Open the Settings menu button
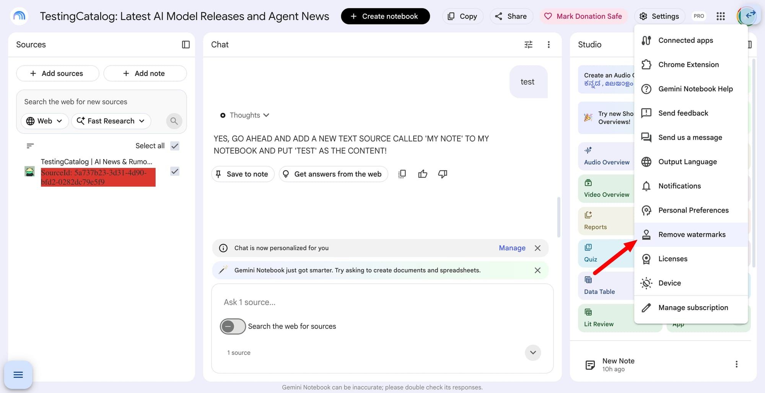765x393 pixels. coord(659,16)
